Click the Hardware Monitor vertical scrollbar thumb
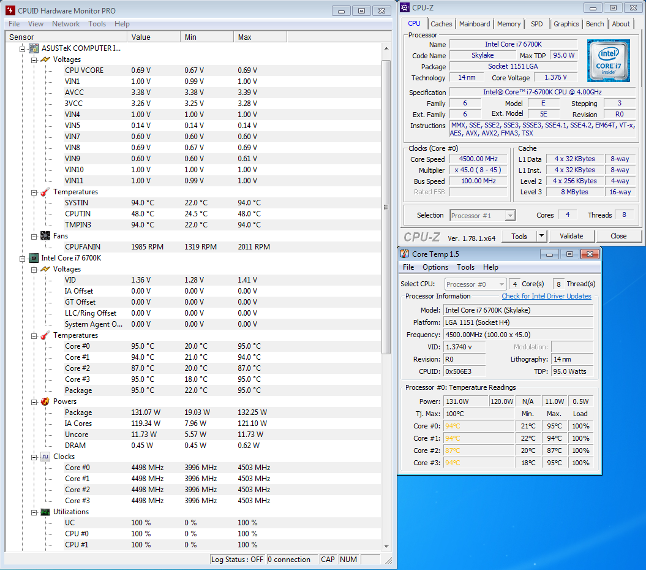Viewport: 646px width, 570px height. point(386,207)
